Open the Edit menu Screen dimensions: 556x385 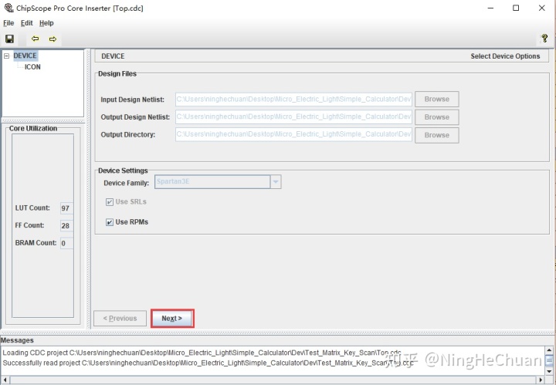26,23
